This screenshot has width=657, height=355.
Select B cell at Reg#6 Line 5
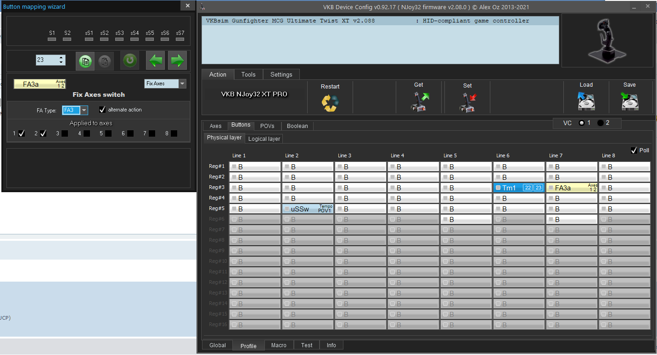pos(466,219)
